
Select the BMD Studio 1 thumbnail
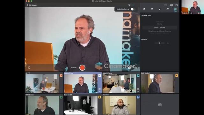click(158, 84)
